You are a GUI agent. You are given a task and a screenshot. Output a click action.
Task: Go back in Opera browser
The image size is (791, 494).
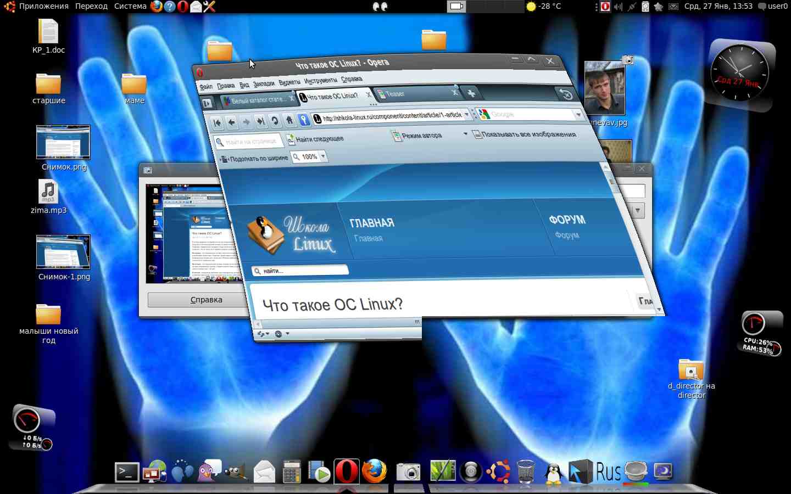232,122
